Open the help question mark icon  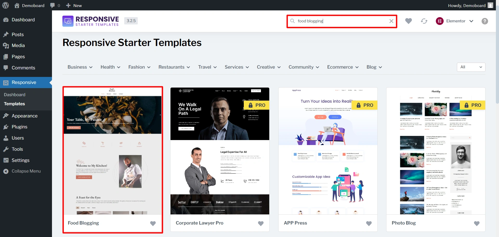pos(485,21)
